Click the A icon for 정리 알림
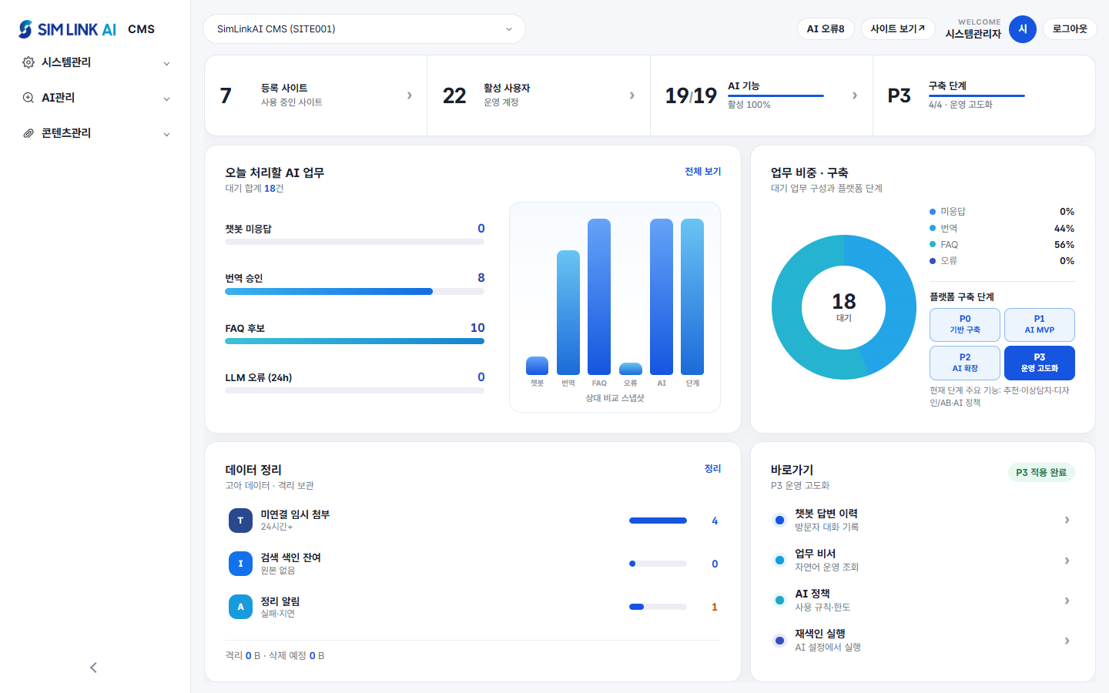The height and width of the screenshot is (693, 1109). [240, 607]
